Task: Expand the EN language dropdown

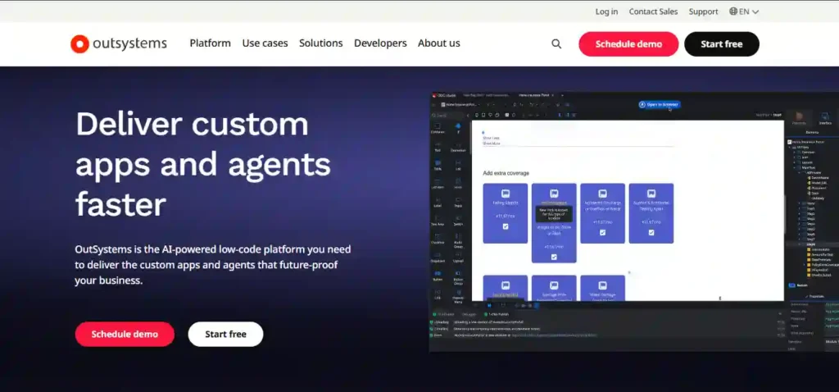Action: click(x=744, y=11)
